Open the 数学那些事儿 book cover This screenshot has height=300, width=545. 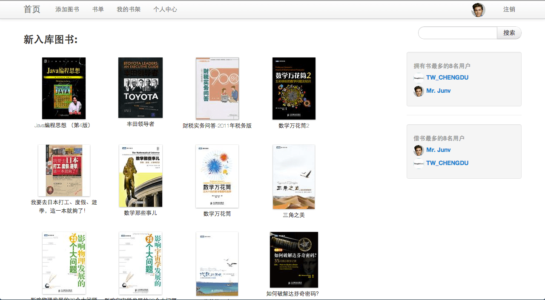point(141,176)
